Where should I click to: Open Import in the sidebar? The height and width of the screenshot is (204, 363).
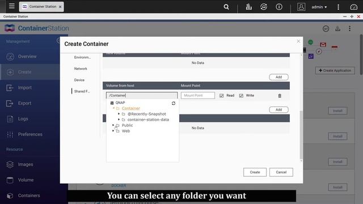pyautogui.click(x=25, y=88)
